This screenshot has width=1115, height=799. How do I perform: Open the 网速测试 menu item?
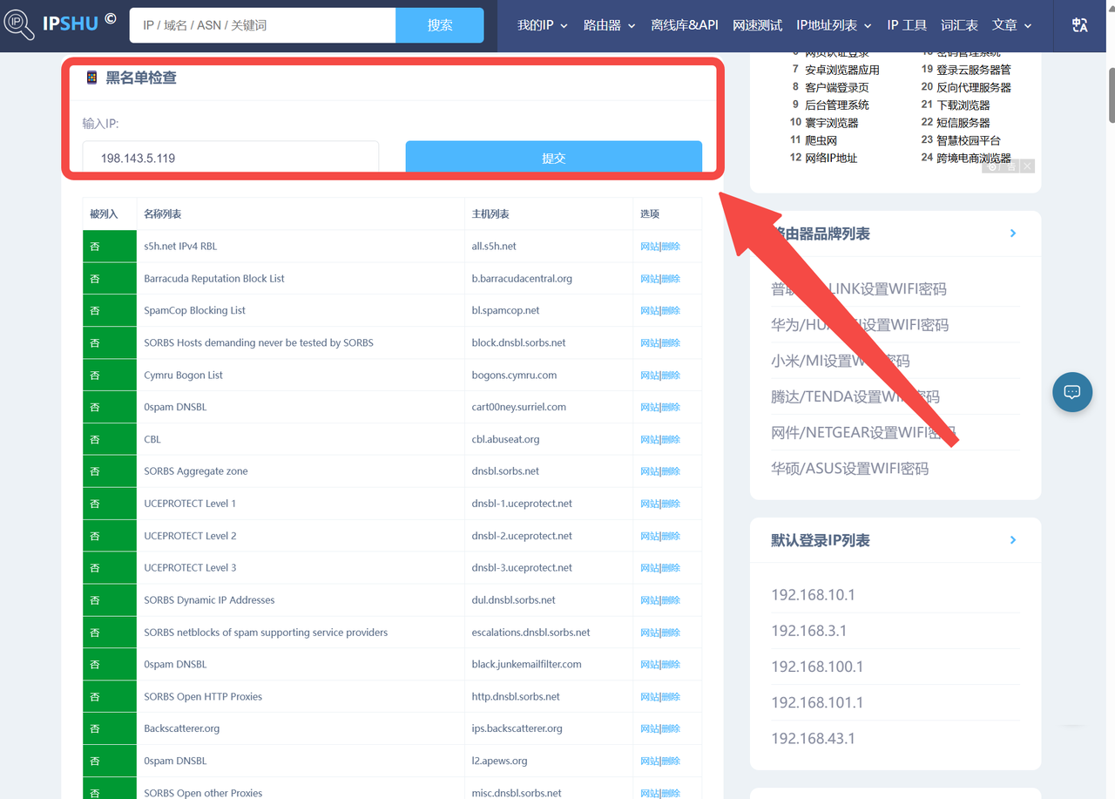click(757, 25)
